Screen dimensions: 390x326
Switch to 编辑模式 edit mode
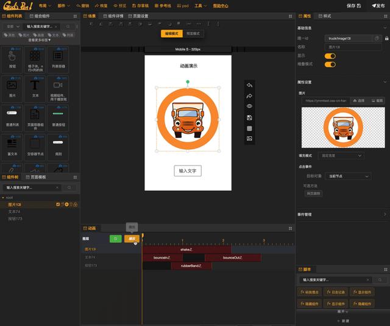pos(172,33)
